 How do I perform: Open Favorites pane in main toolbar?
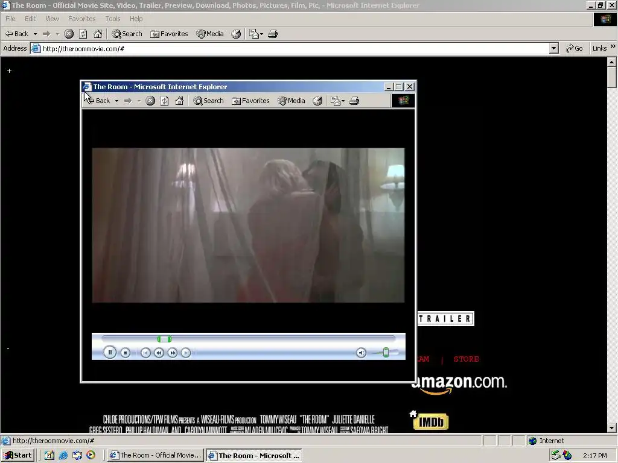[169, 34]
